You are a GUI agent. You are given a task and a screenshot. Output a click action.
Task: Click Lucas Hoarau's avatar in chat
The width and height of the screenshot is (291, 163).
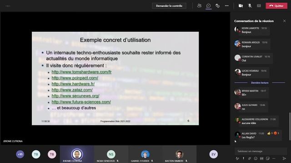[x=237, y=72]
